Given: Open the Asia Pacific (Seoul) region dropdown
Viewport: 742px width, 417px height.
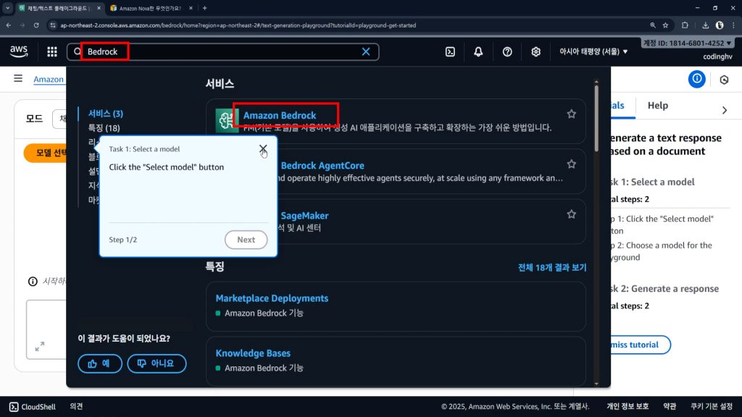Looking at the screenshot, I should point(593,51).
